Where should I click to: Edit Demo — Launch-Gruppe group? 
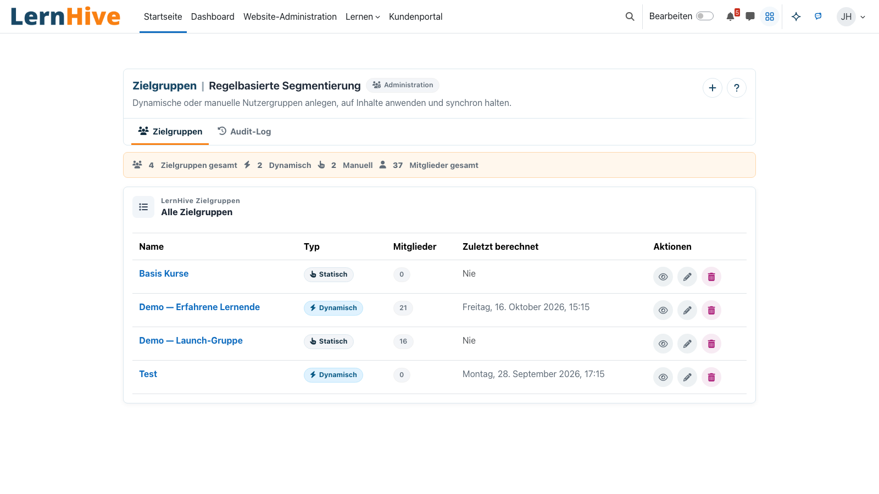[x=687, y=344]
